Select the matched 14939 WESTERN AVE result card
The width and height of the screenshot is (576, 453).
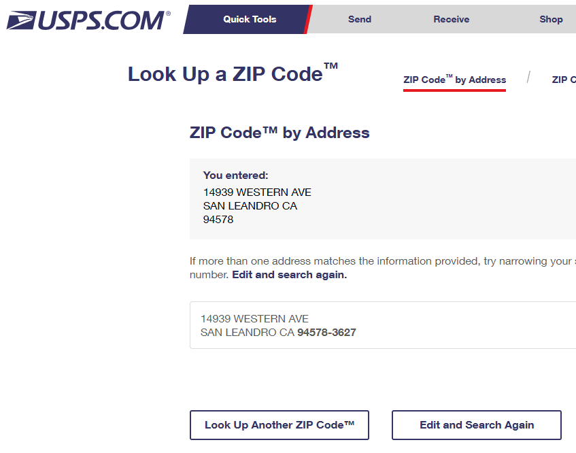point(381,325)
